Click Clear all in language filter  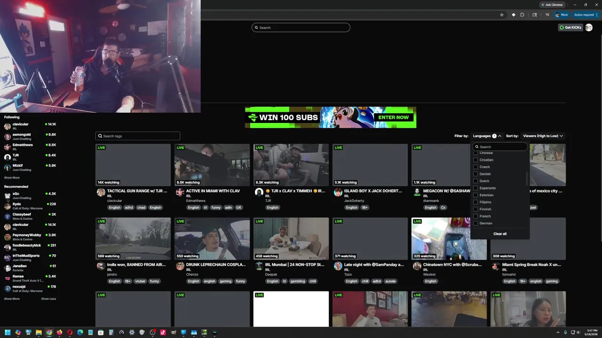tap(500, 234)
